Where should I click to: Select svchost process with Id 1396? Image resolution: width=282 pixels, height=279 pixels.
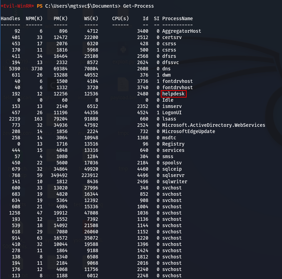point(172,244)
